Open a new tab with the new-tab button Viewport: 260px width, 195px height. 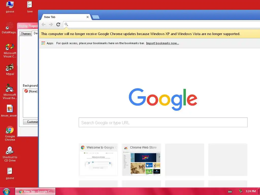[96, 17]
